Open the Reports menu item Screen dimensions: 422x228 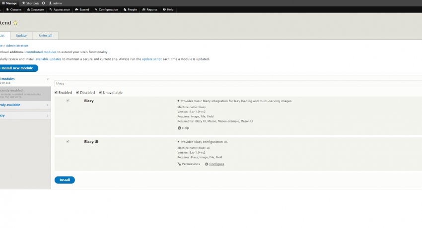[x=149, y=10]
